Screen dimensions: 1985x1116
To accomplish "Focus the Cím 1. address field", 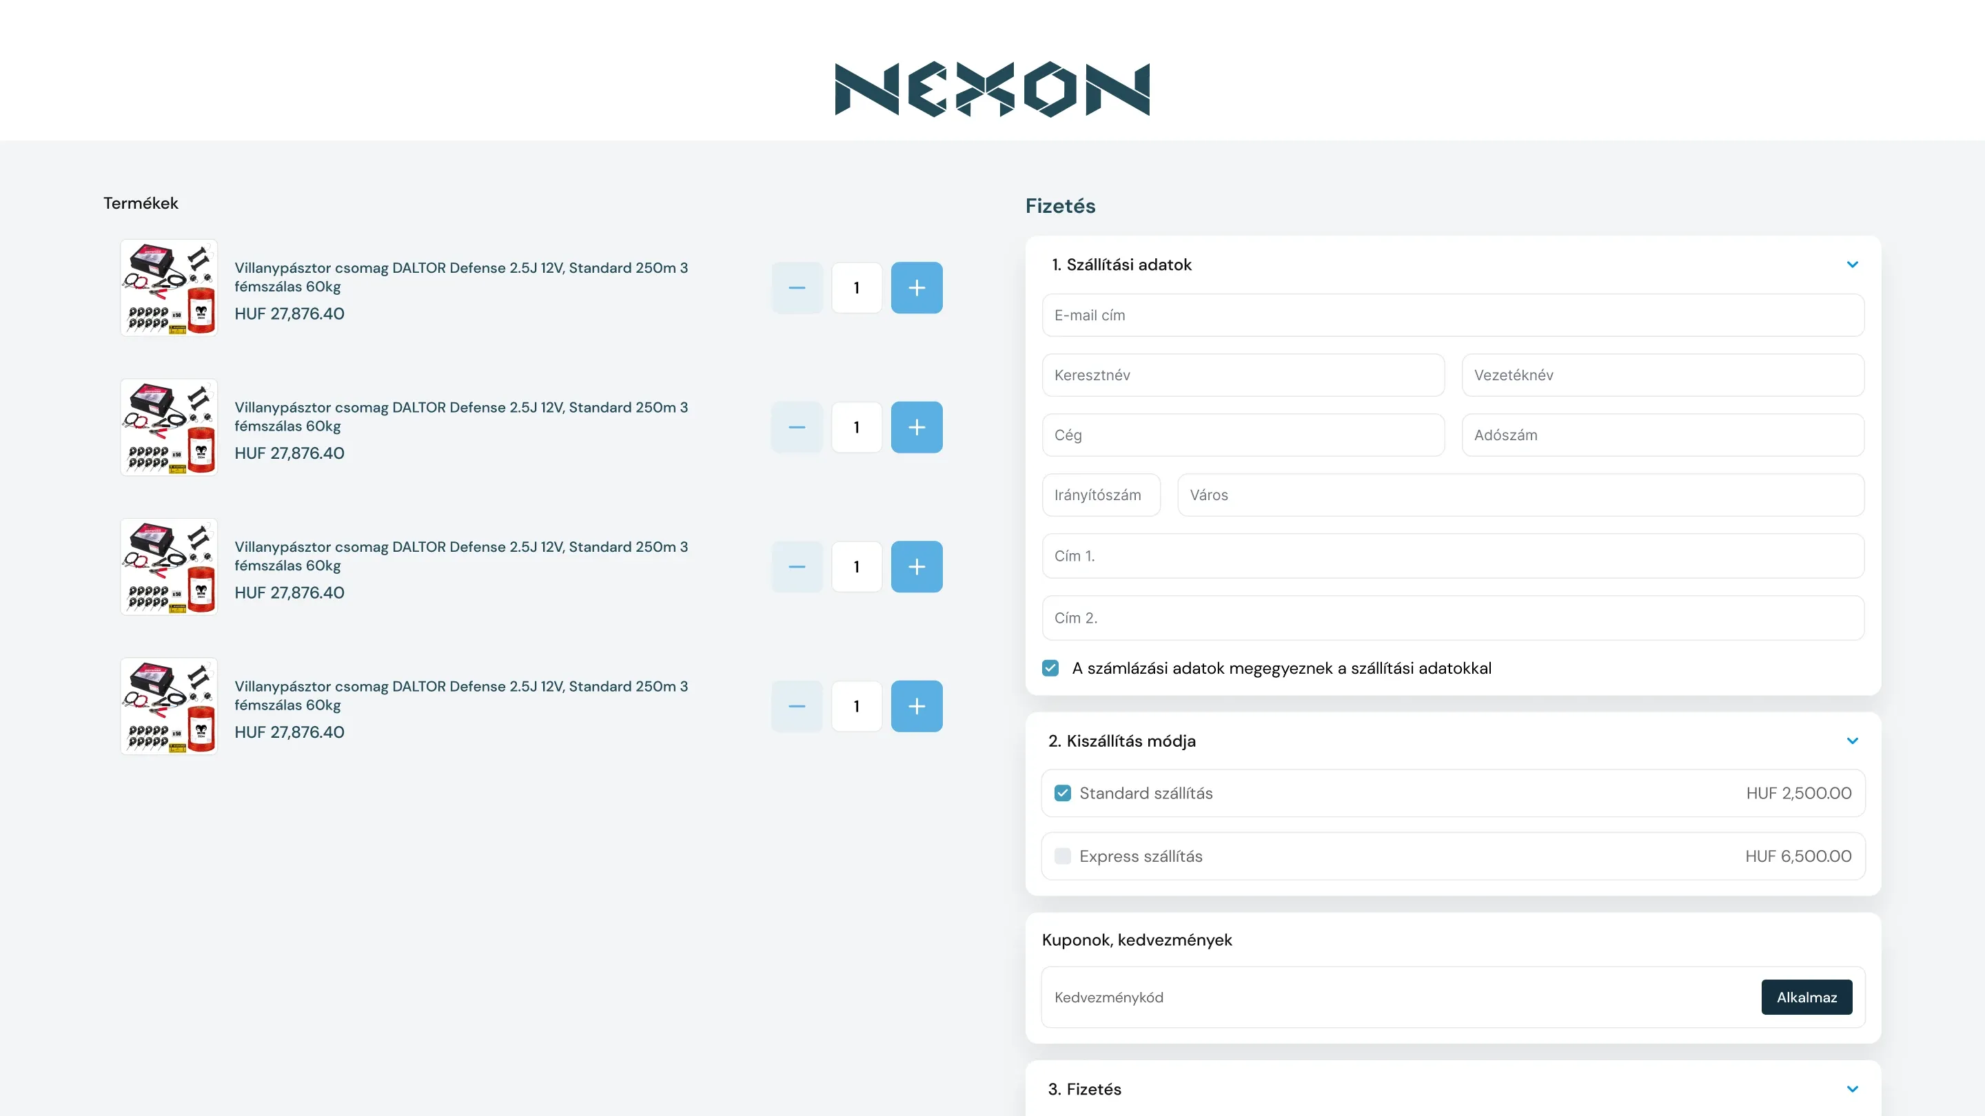I will pos(1452,555).
